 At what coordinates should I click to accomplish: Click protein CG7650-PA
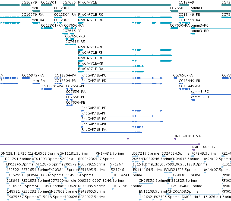(183, 75)
